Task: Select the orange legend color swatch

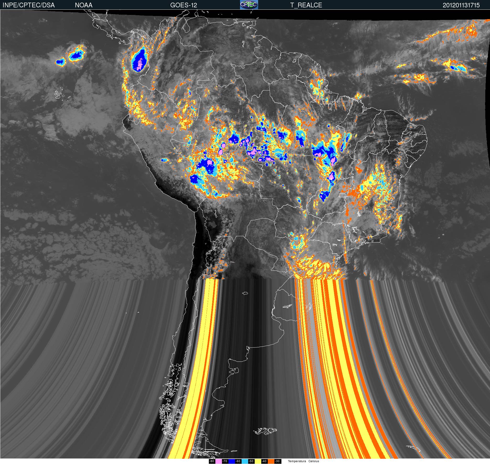Action: 271,461
